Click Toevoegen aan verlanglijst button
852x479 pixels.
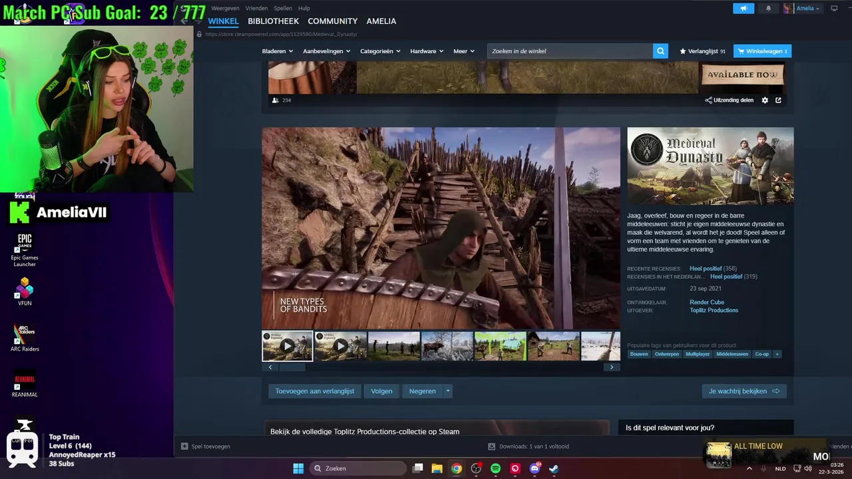pos(315,391)
